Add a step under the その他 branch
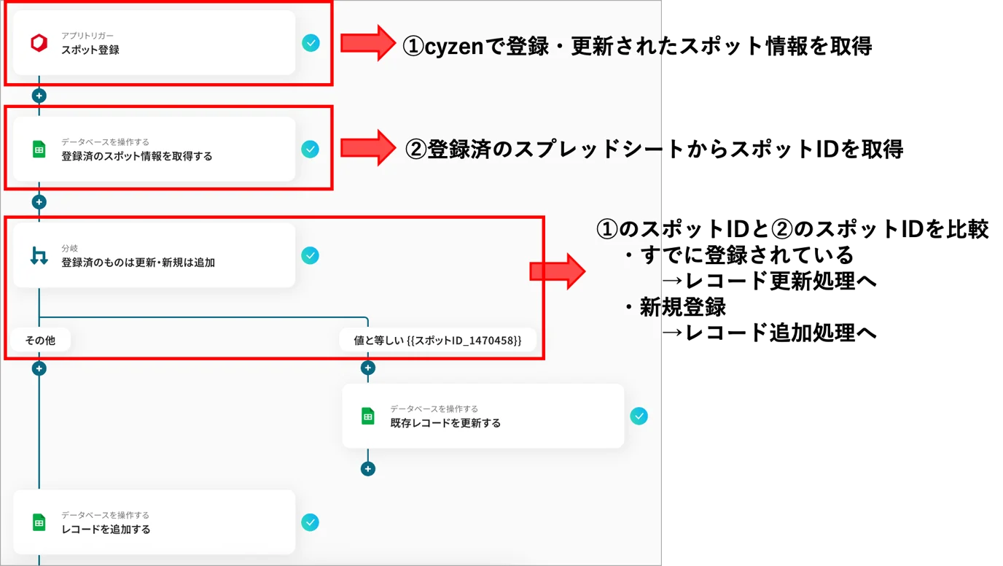The image size is (1003, 566). (39, 368)
